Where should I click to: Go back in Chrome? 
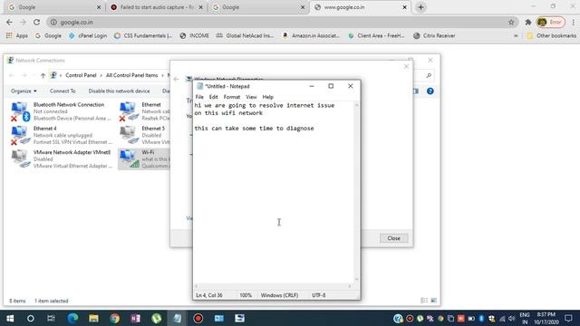click(9, 22)
